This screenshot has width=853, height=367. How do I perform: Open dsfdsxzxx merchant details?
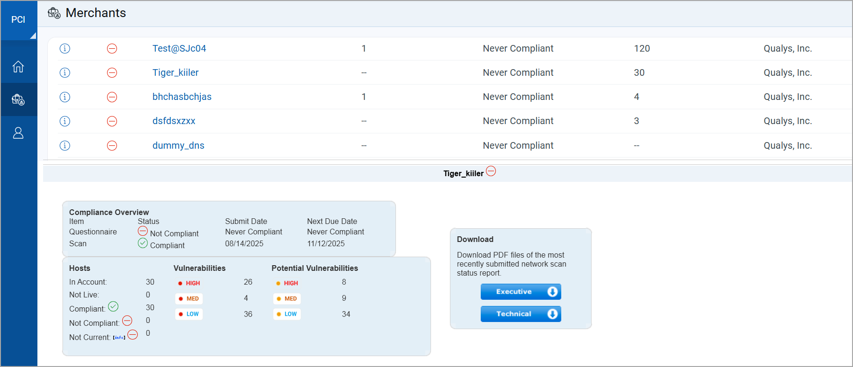tap(174, 121)
